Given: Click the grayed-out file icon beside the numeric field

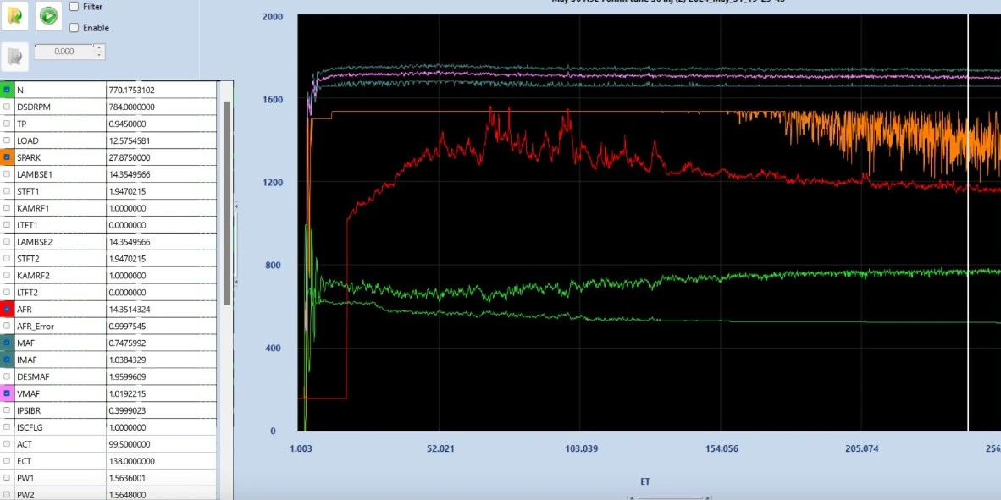Looking at the screenshot, I should tap(14, 57).
